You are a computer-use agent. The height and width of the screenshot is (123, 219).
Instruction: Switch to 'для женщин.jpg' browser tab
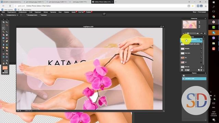[34, 2]
